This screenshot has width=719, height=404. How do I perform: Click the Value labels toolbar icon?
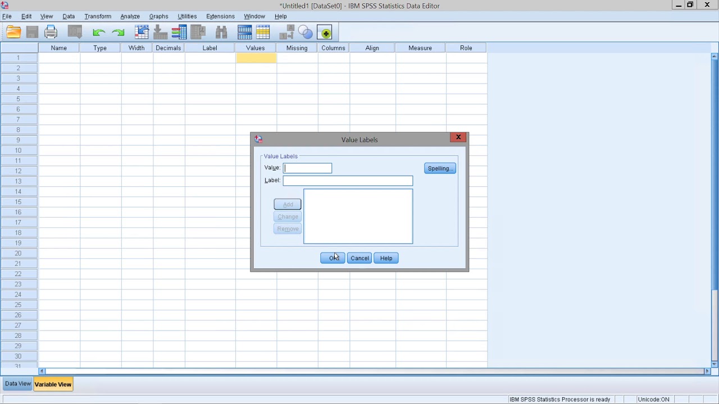286,33
